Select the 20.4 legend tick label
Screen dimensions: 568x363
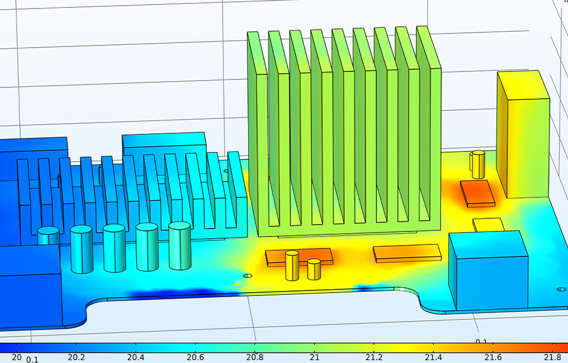[x=136, y=357]
